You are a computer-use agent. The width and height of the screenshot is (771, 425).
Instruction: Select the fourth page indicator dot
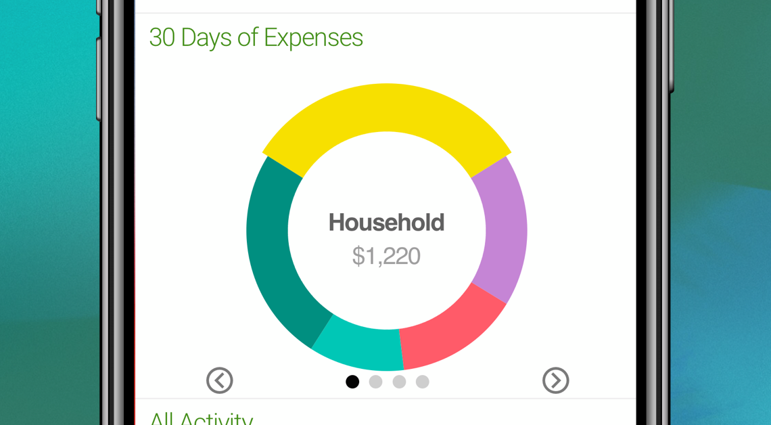tap(422, 382)
